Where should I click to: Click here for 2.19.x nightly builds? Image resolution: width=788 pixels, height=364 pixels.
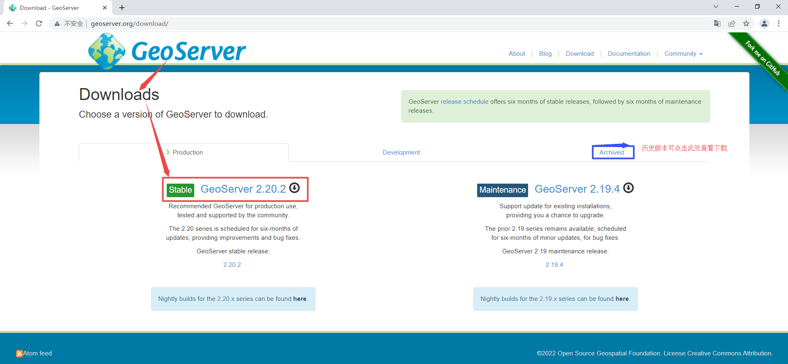click(622, 299)
